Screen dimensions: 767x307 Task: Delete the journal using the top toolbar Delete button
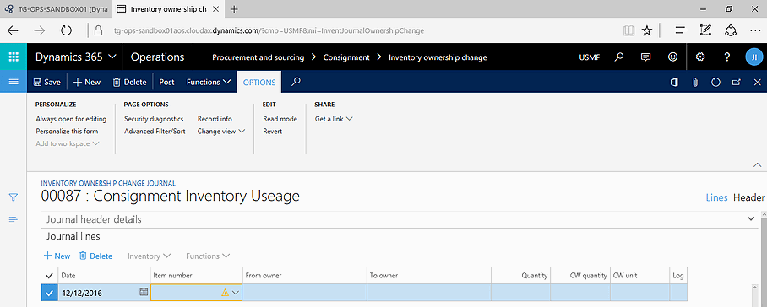tap(129, 82)
